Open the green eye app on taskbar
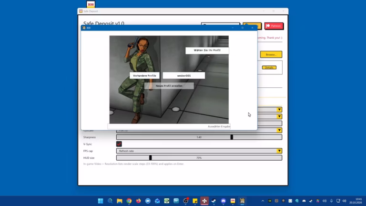 pyautogui.click(x=167, y=201)
